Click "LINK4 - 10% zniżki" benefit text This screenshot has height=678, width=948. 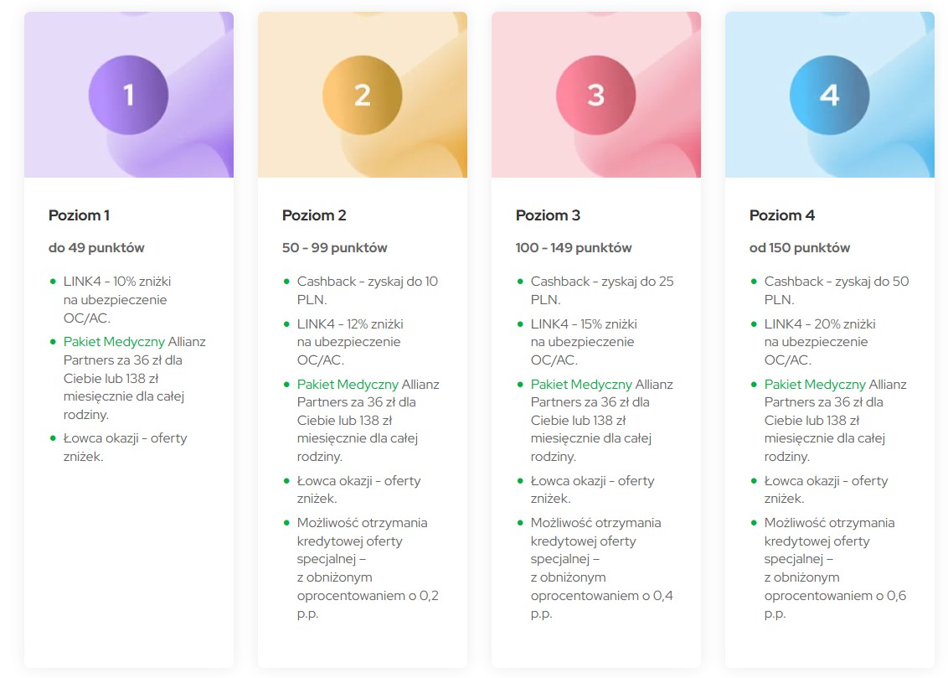pos(116,282)
